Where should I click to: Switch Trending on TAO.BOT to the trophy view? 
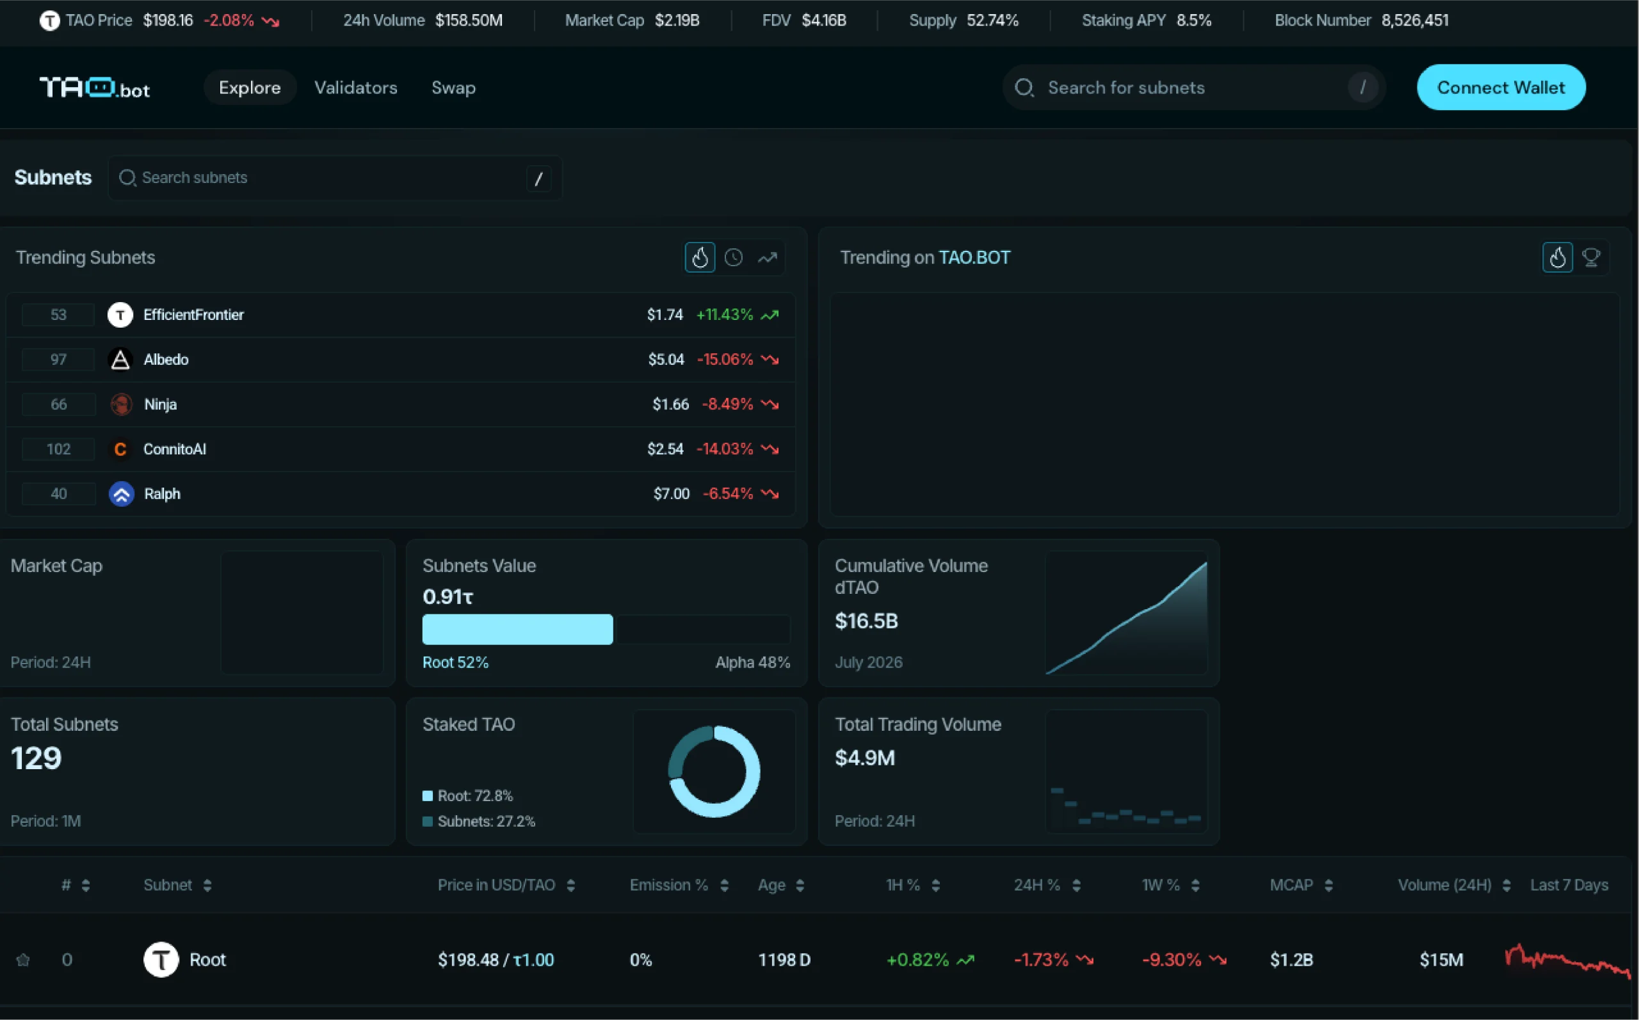pyautogui.click(x=1591, y=258)
